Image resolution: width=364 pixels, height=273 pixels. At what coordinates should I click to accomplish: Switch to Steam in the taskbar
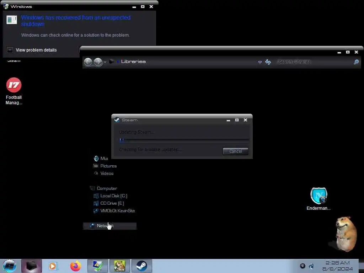point(141,266)
